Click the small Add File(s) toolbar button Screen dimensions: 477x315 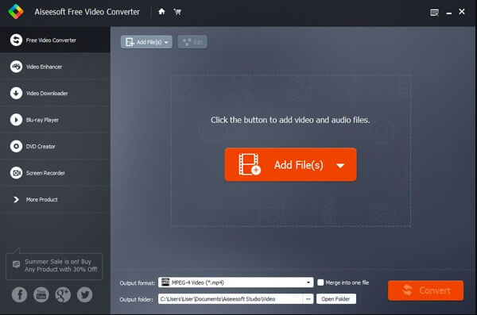pos(146,42)
